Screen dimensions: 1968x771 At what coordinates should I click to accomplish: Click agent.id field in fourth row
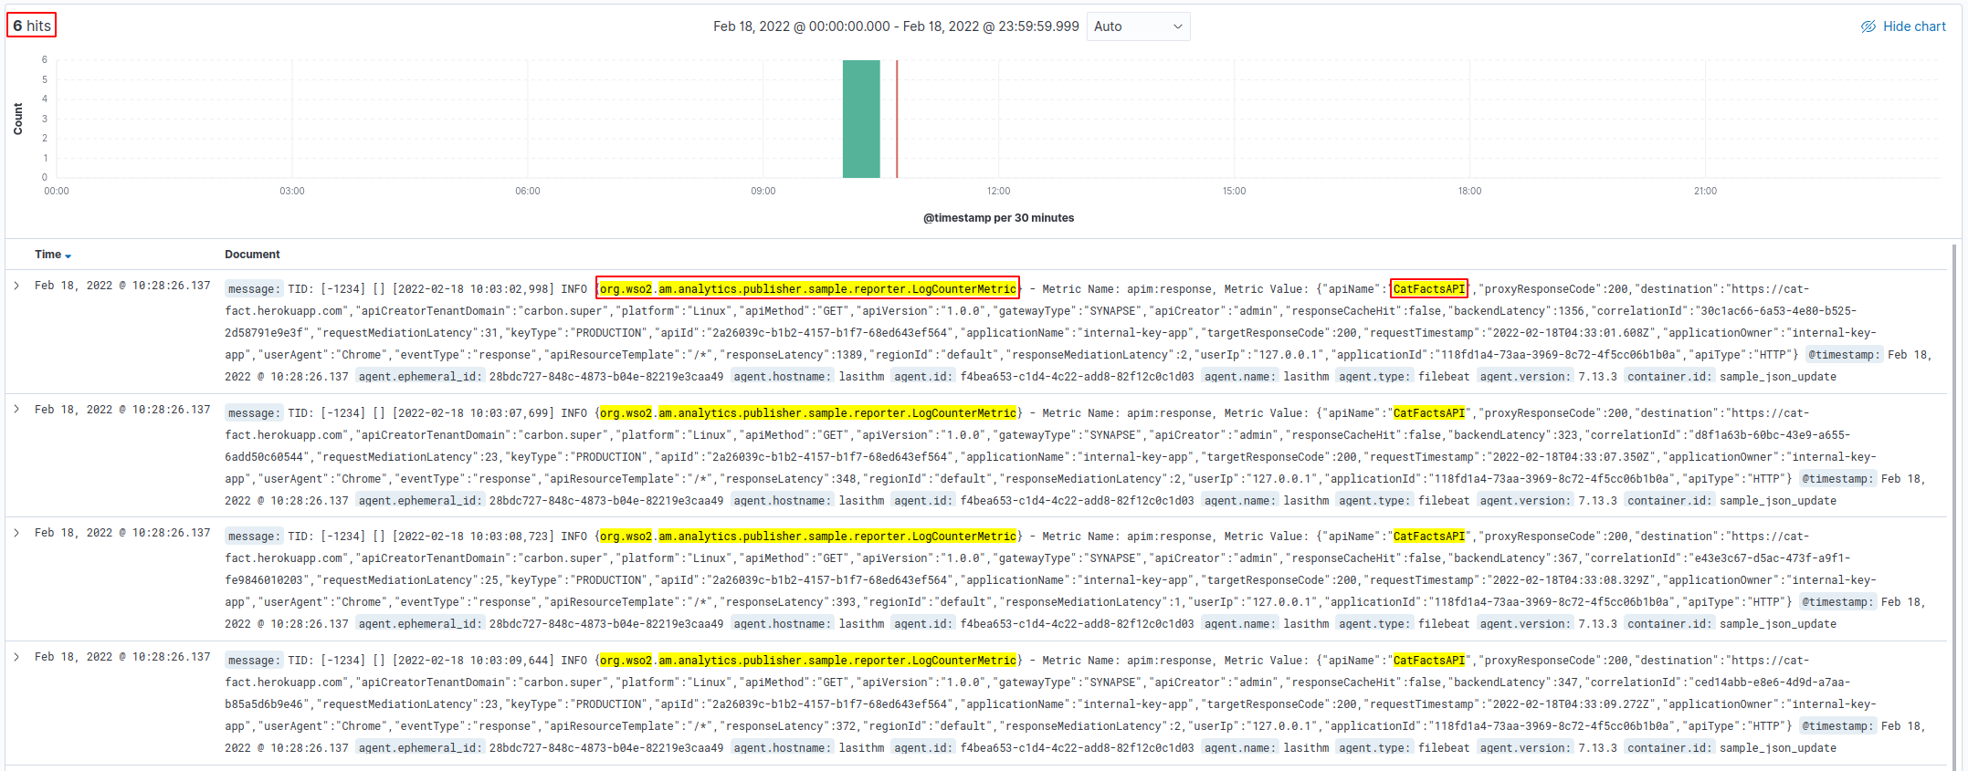(x=922, y=748)
